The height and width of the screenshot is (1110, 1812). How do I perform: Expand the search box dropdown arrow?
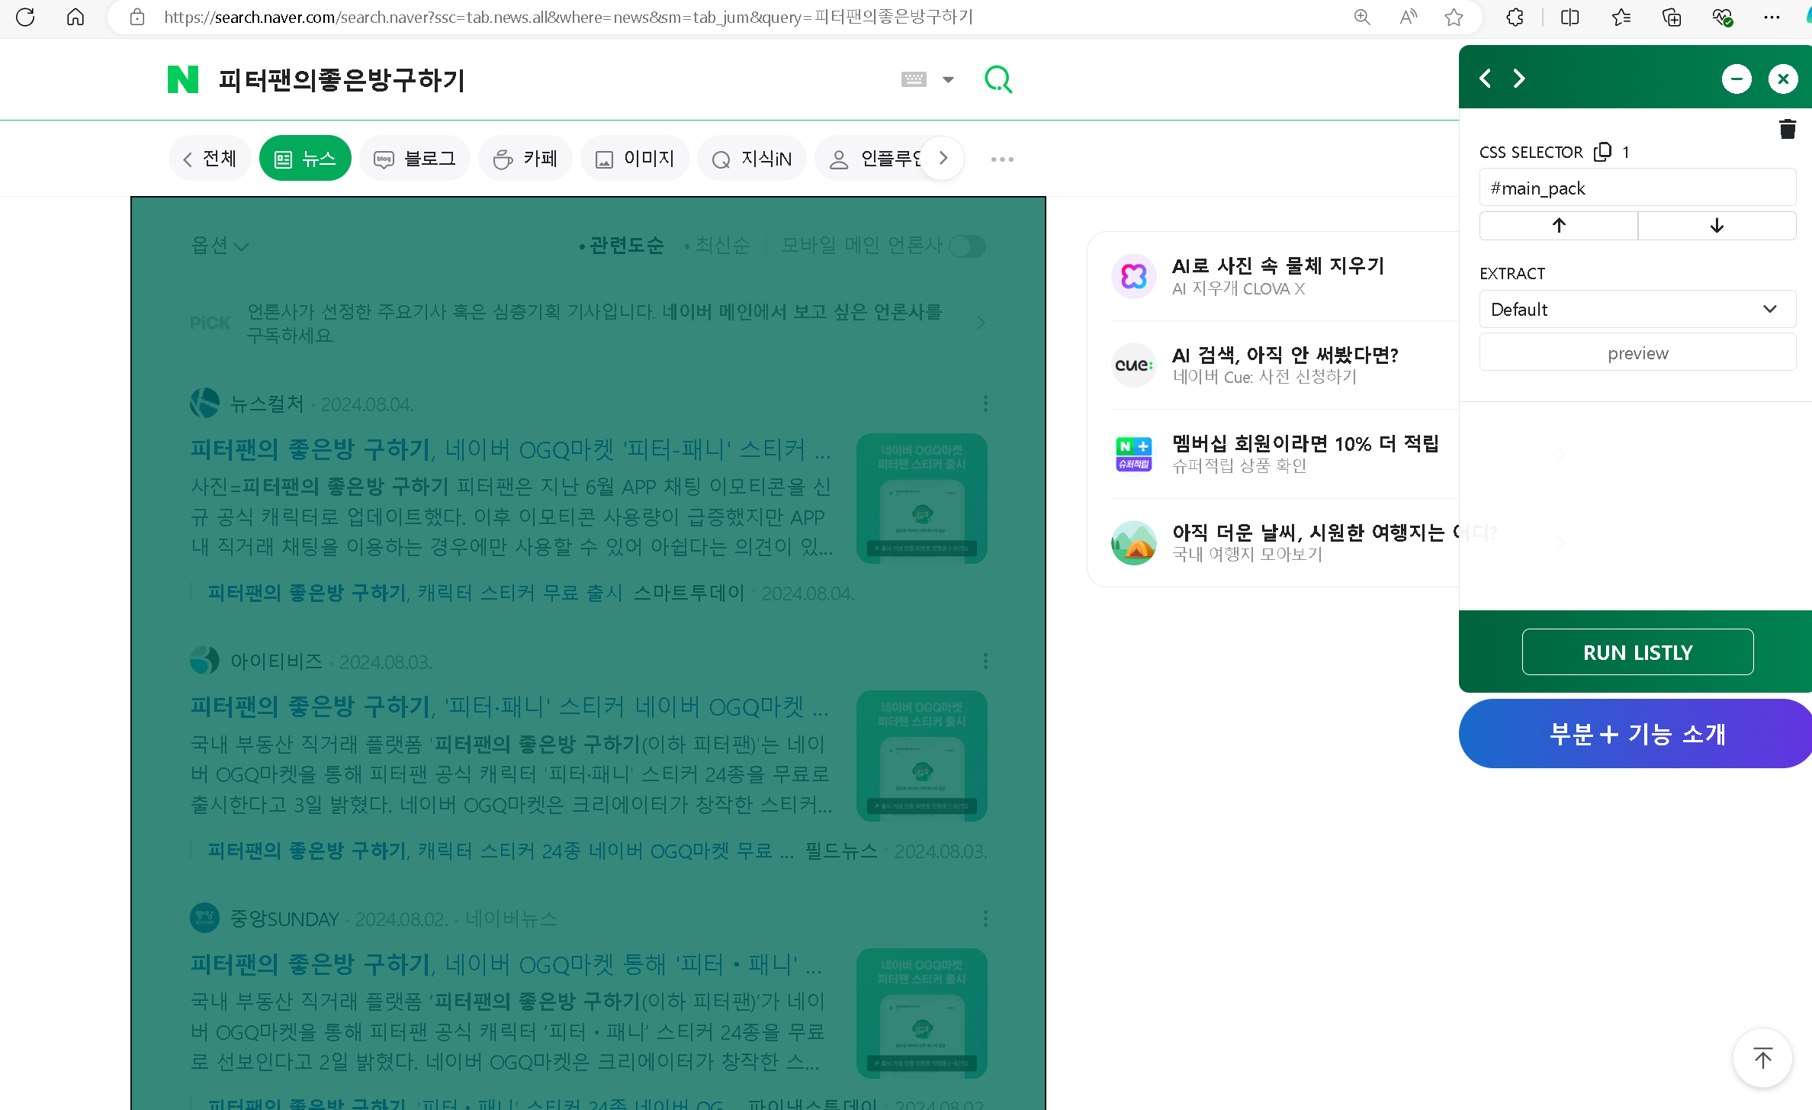[948, 79]
